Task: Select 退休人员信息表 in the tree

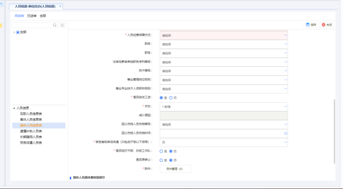Action: coord(31,126)
